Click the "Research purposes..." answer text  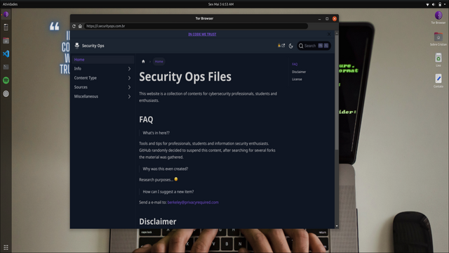[x=156, y=180]
